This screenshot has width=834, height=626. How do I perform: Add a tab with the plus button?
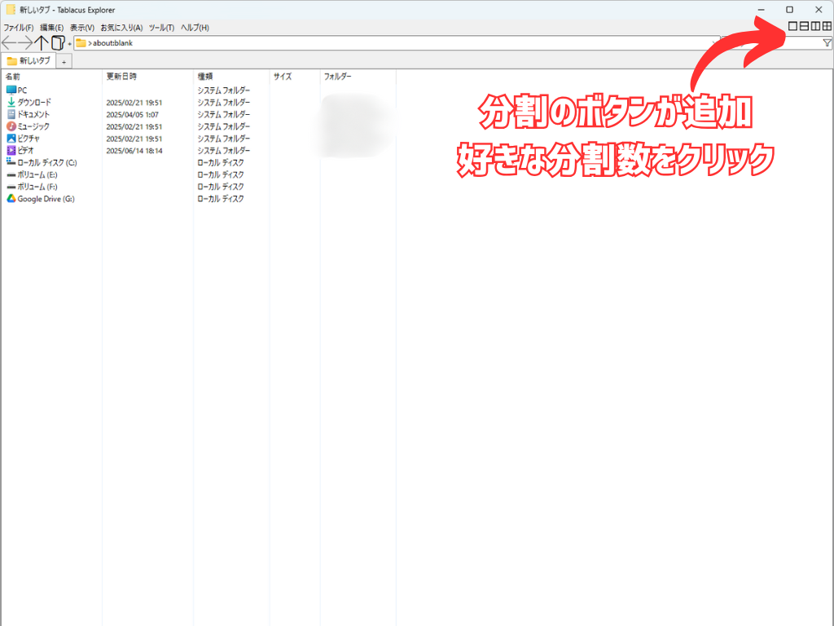click(64, 62)
